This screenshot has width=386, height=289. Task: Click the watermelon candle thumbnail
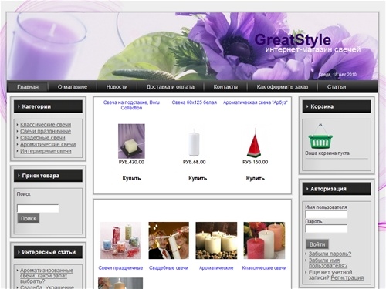click(255, 142)
